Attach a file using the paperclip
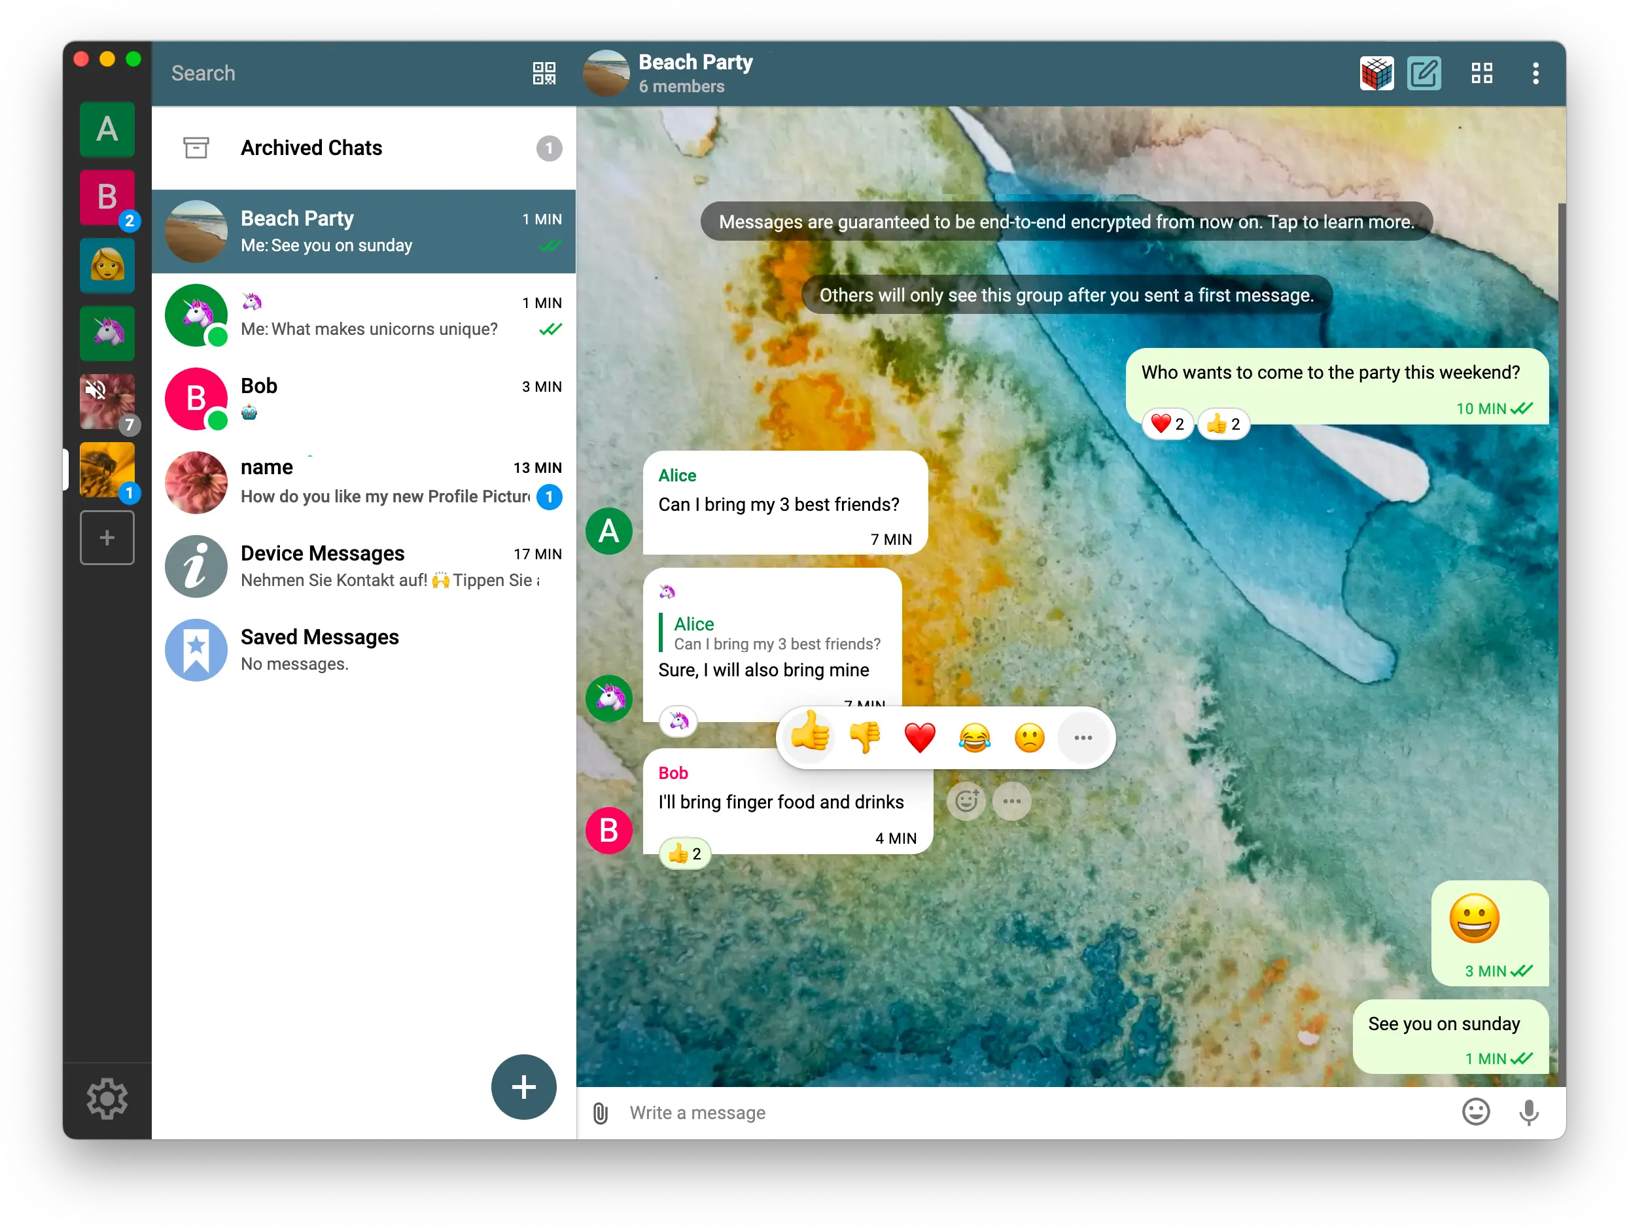Screen dimensions: 1629x1227 click(600, 1113)
